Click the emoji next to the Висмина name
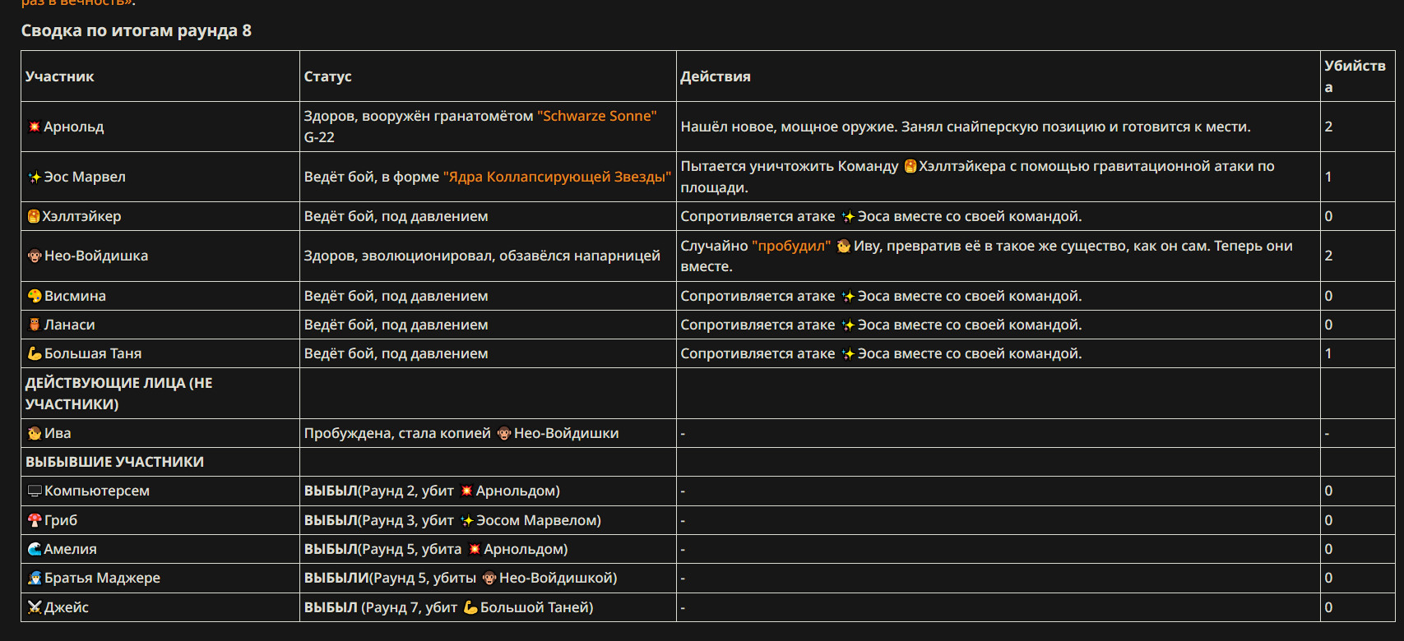 [x=35, y=296]
